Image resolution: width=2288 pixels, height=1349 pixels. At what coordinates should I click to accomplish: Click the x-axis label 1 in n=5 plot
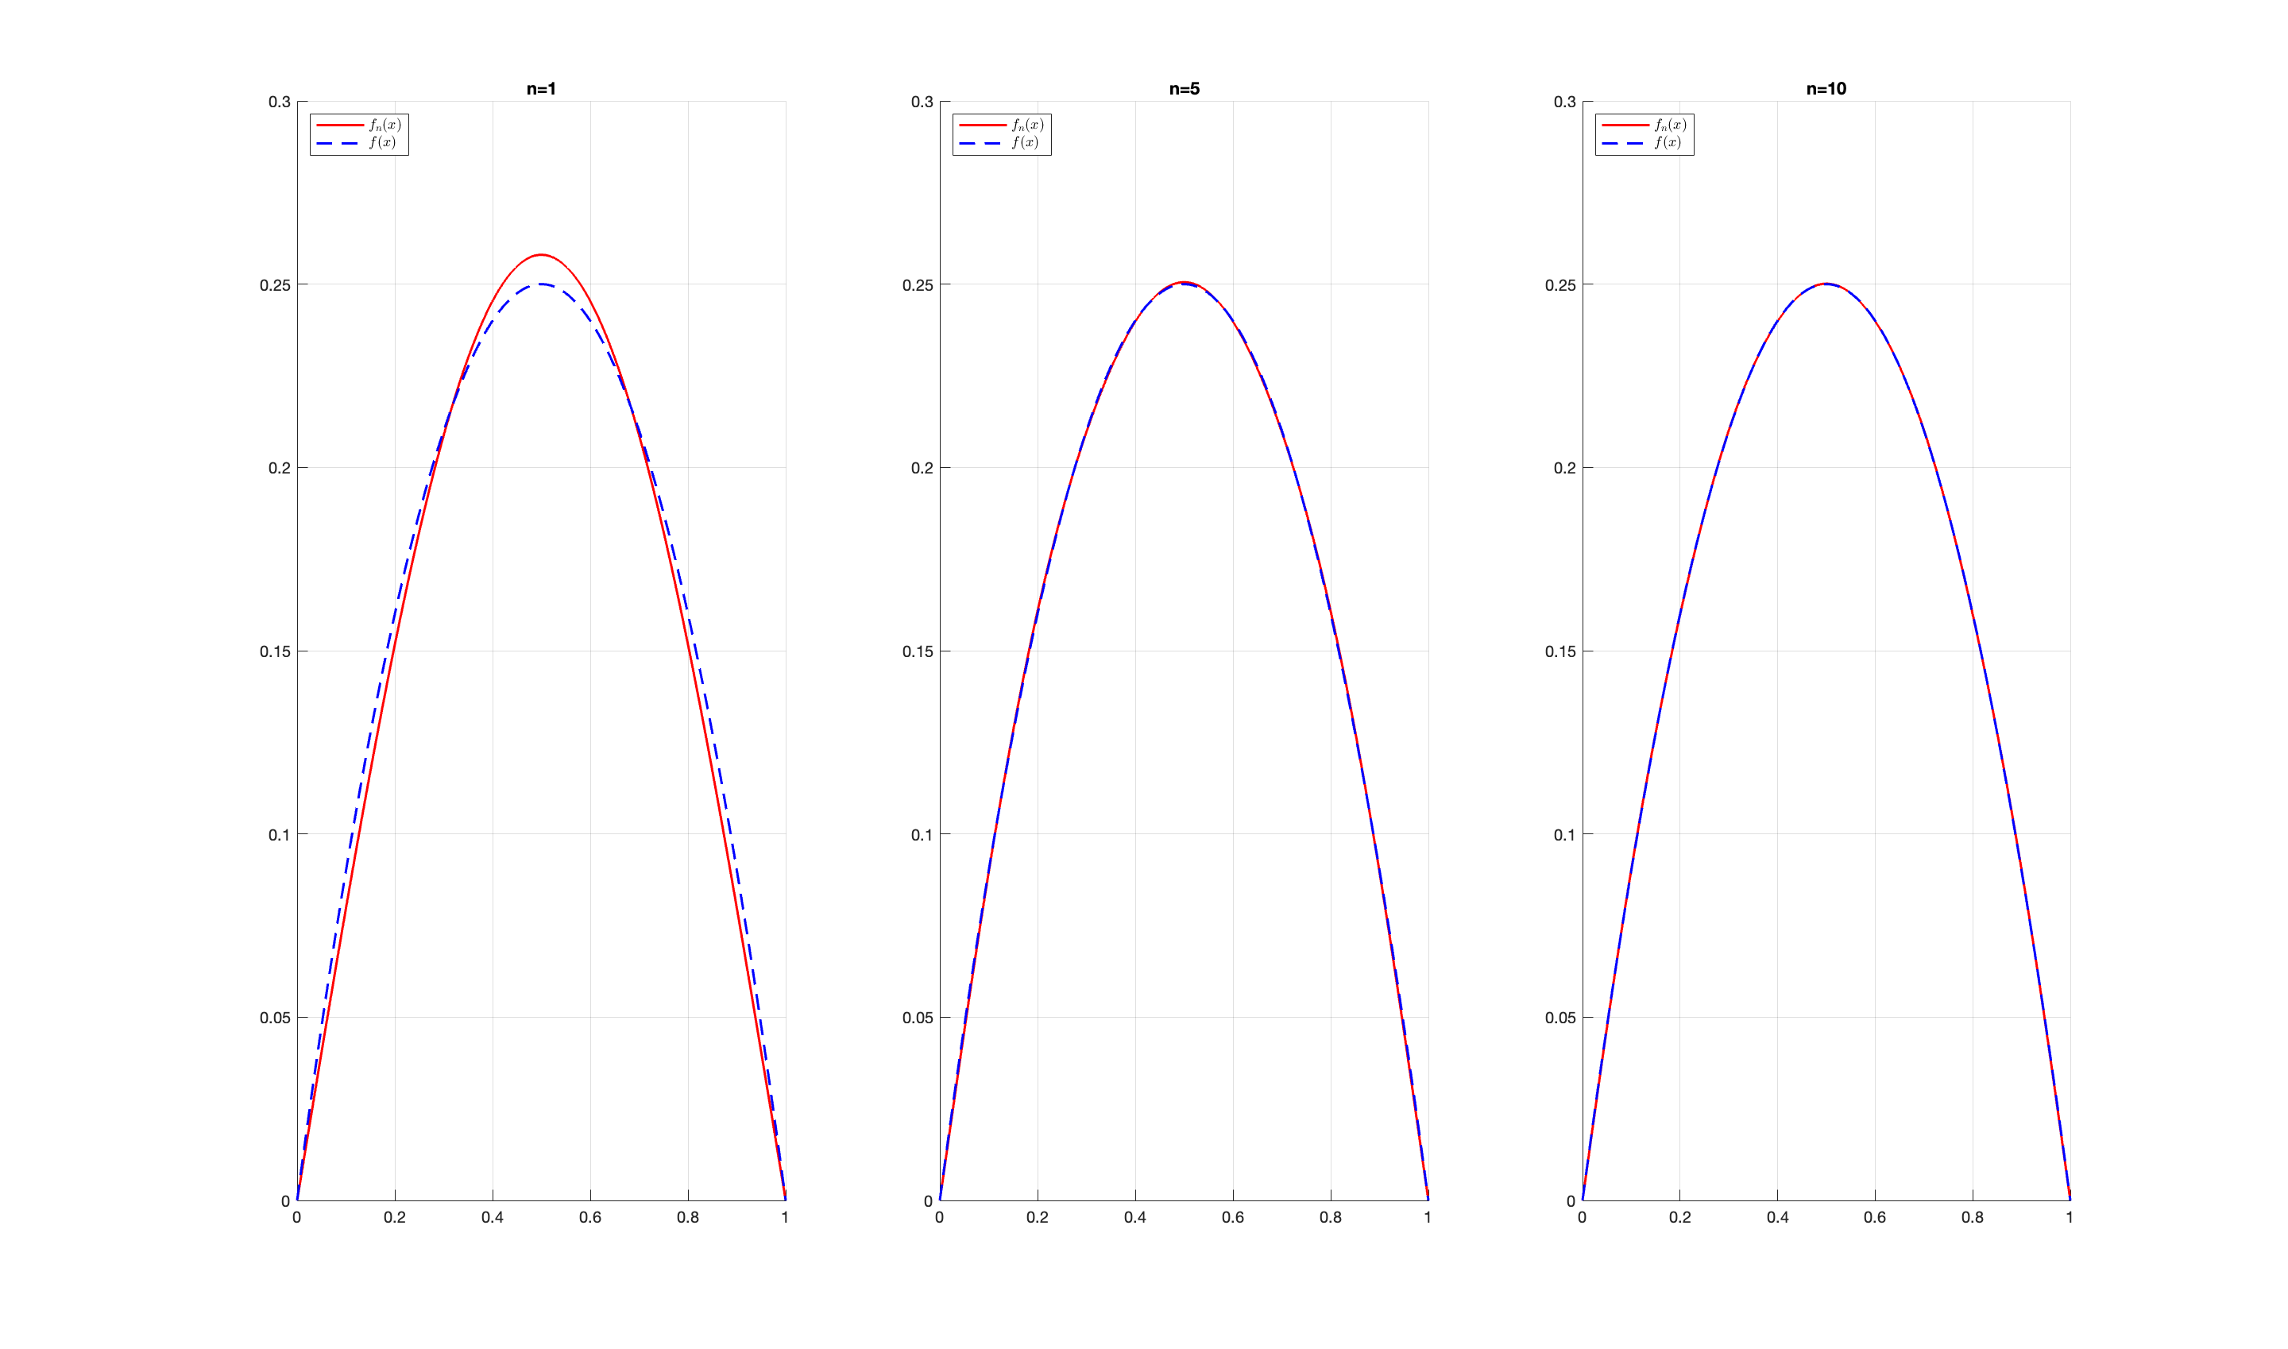pos(1427,1217)
